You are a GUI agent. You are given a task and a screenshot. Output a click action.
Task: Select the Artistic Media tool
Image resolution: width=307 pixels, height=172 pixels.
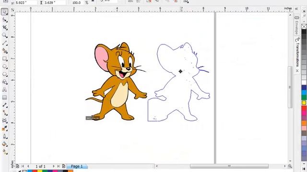[4, 51]
